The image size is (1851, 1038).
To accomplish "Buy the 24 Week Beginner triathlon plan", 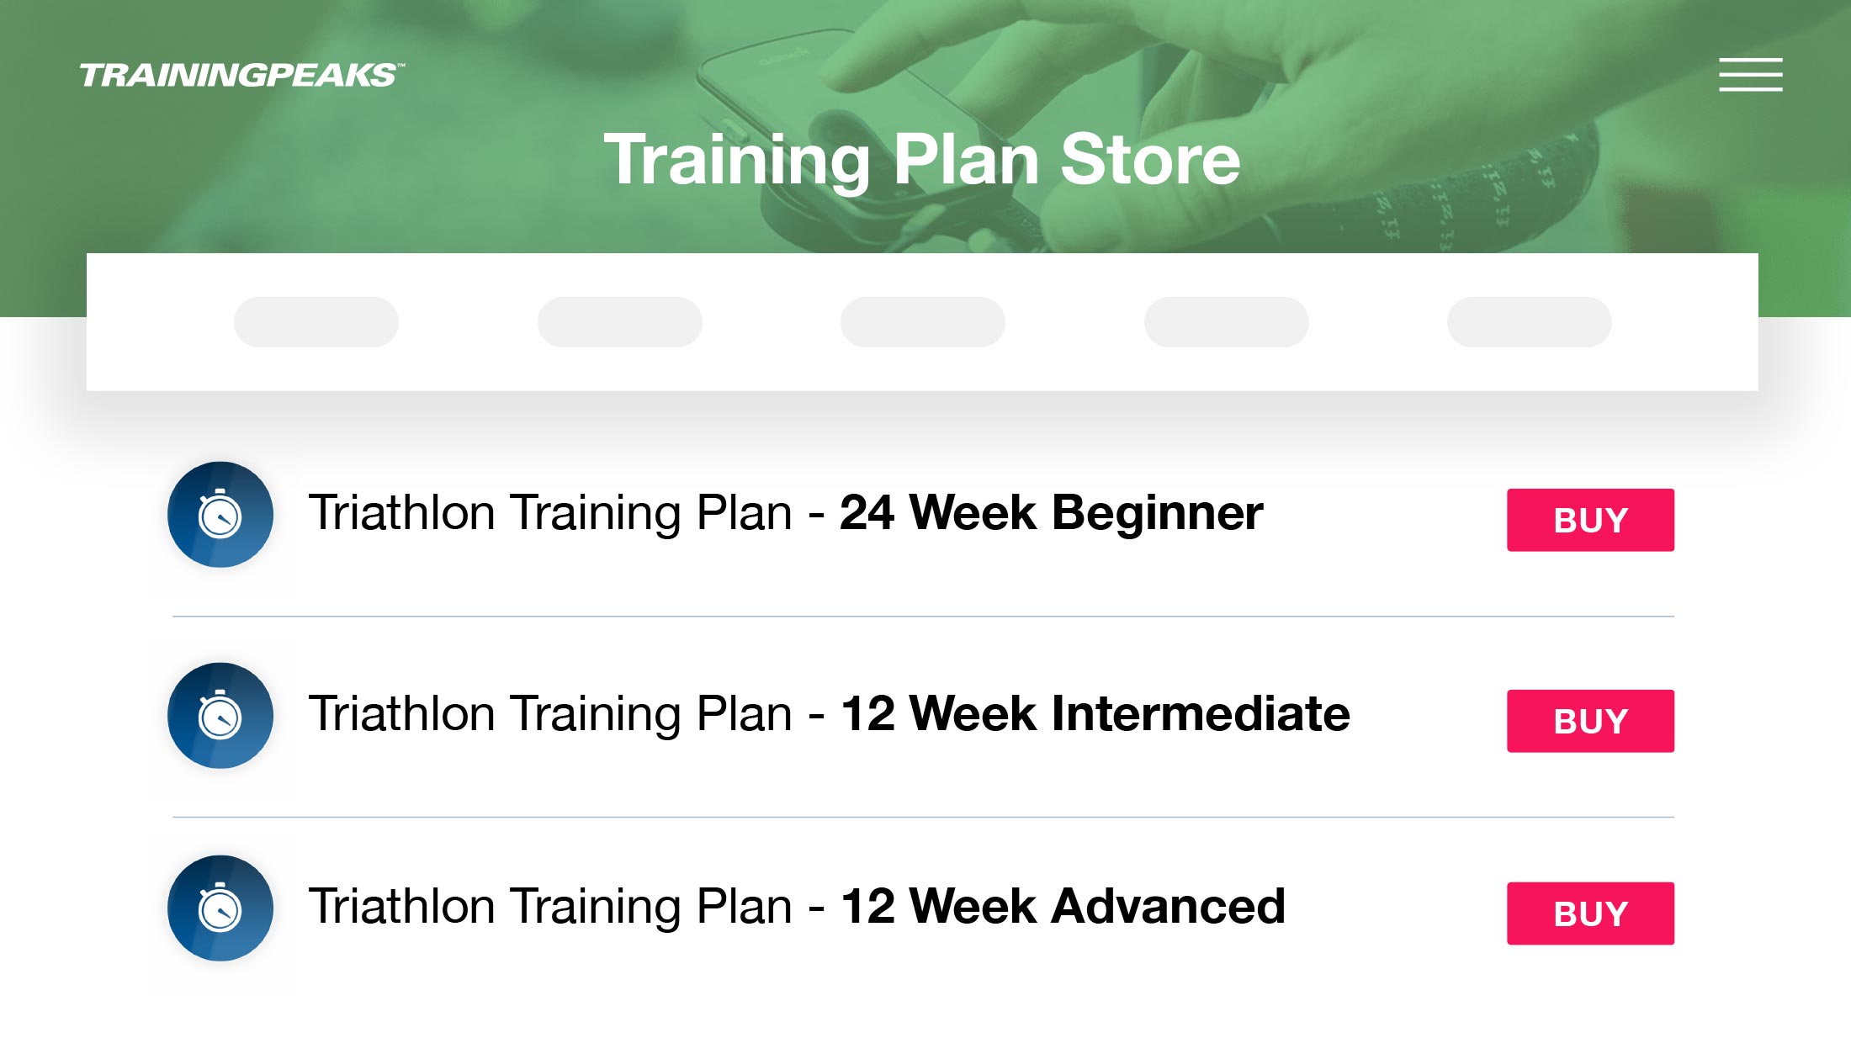I will (x=1589, y=519).
